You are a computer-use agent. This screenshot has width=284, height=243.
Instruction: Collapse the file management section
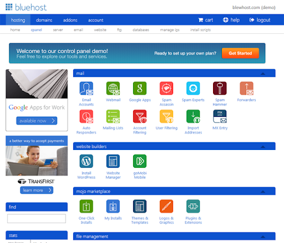coord(263,237)
